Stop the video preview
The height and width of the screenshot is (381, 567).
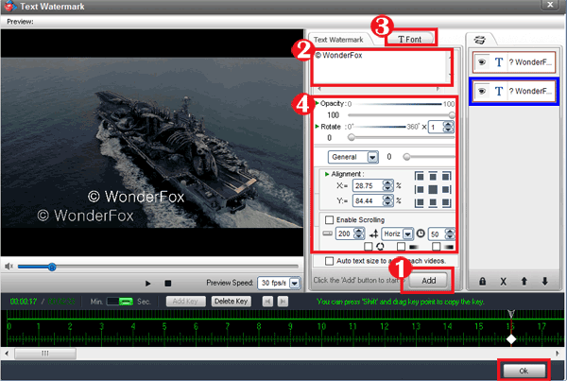[168, 284]
